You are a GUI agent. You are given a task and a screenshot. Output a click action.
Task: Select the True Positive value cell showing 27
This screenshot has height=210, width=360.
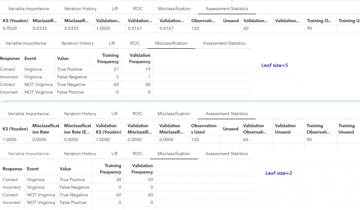(115, 69)
